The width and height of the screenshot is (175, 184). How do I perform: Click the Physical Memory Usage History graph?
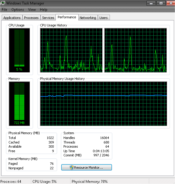[104, 104]
